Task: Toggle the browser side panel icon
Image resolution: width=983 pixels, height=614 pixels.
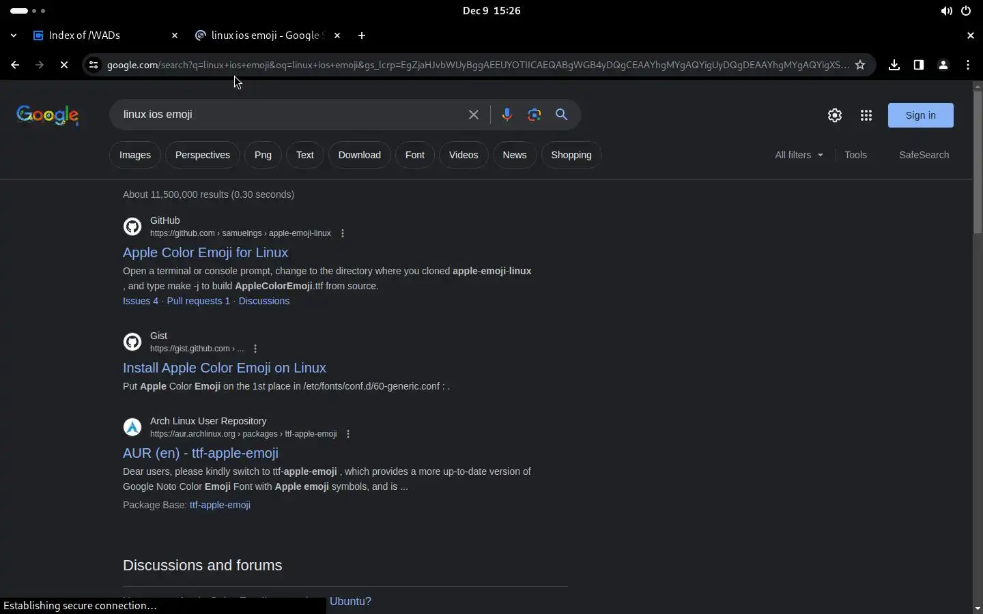Action: pyautogui.click(x=919, y=65)
